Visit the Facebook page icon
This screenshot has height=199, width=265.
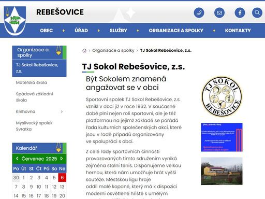240,12
